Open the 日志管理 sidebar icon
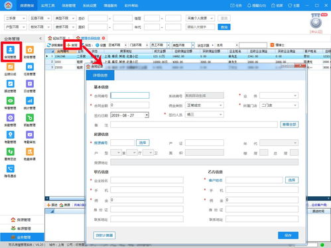The image size is (331, 248). pyautogui.click(x=30, y=86)
